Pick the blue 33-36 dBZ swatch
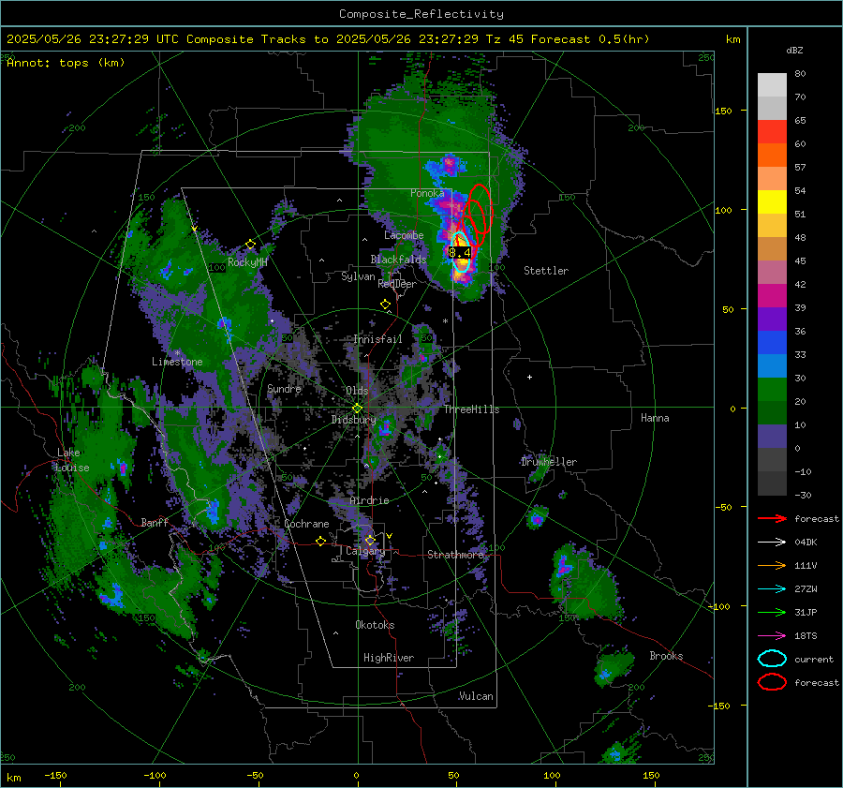Viewport: 843px width, 788px height. tap(772, 343)
